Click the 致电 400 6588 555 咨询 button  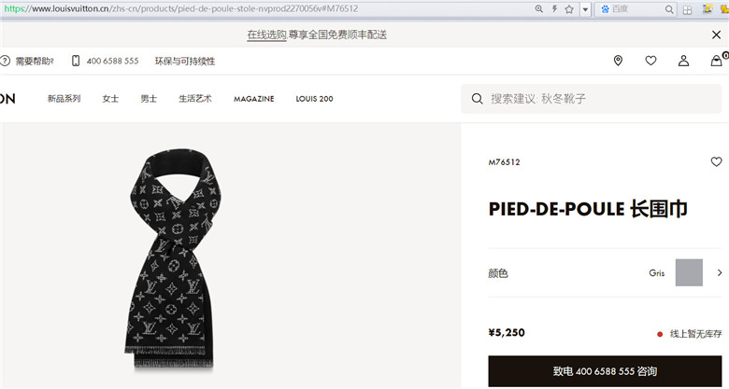click(x=605, y=371)
